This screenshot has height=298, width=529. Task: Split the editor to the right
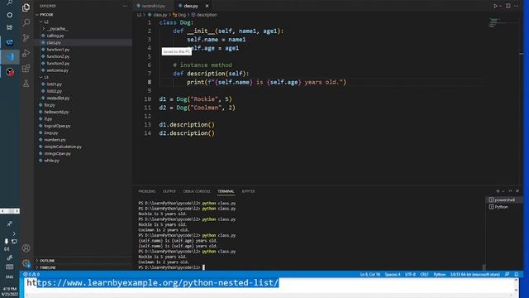[508, 6]
